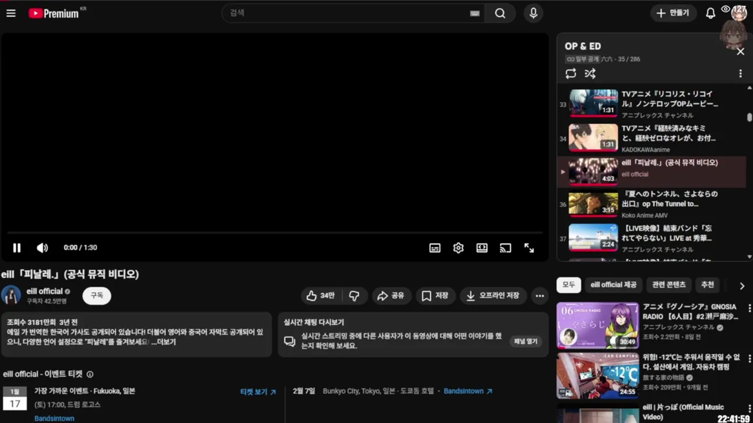Viewport: 753px width, 423px height.
Task: Open the OP & ED playlist title
Action: (583, 46)
